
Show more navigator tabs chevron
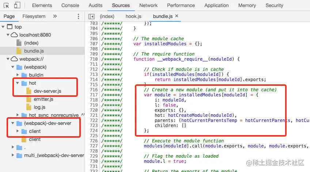pyautogui.click(x=55, y=16)
